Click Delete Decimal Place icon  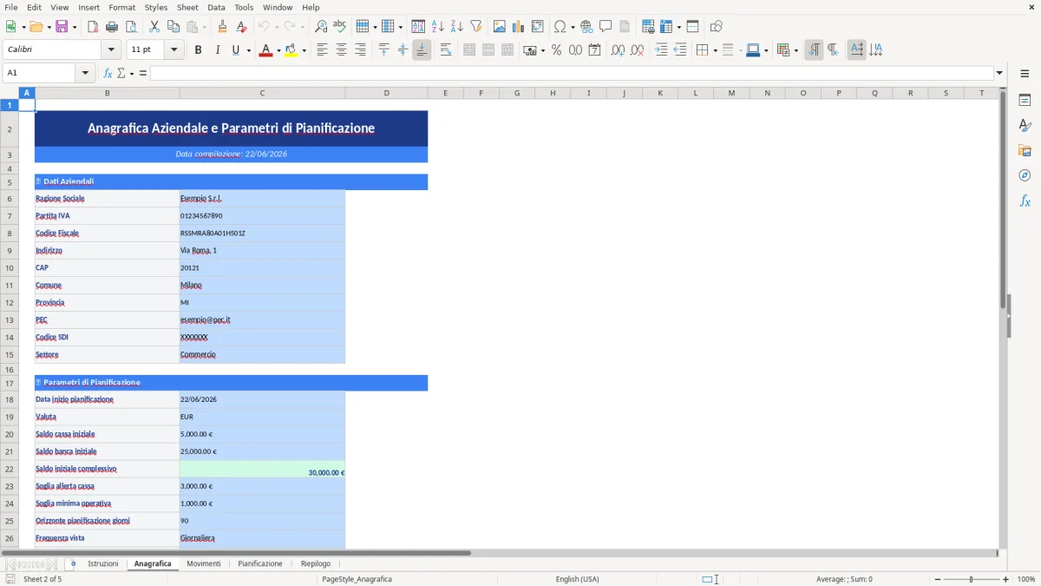[x=637, y=50]
